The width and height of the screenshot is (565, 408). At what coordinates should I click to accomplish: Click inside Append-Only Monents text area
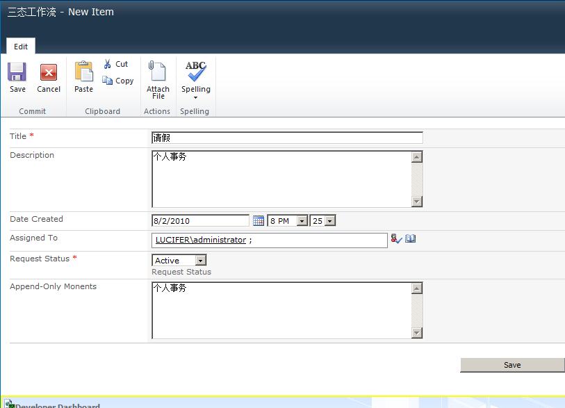(281, 310)
